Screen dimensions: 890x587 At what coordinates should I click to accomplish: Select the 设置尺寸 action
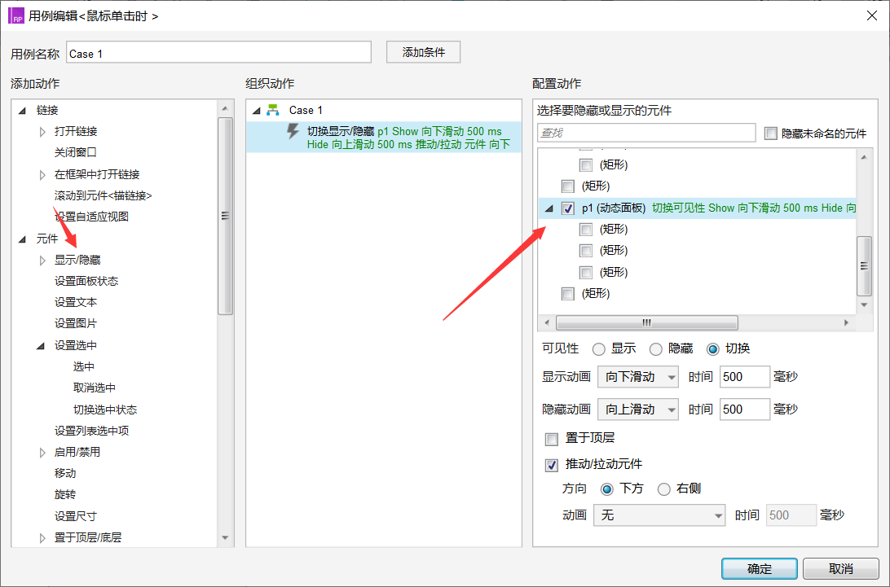(x=76, y=517)
